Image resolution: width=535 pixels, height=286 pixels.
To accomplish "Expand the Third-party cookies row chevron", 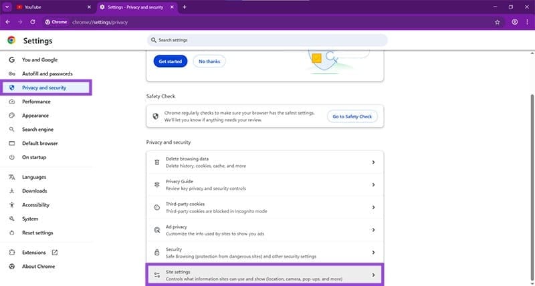I will 373,207.
